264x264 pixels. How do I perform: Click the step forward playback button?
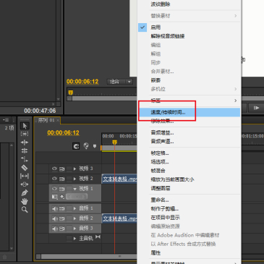point(256,108)
